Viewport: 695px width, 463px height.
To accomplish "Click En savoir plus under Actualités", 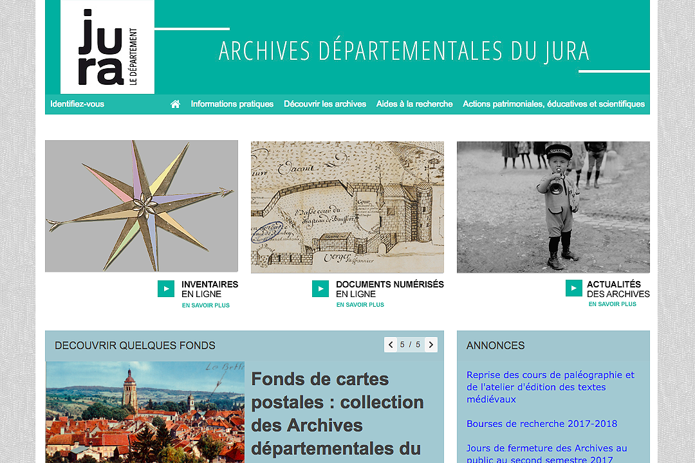I will point(612,304).
